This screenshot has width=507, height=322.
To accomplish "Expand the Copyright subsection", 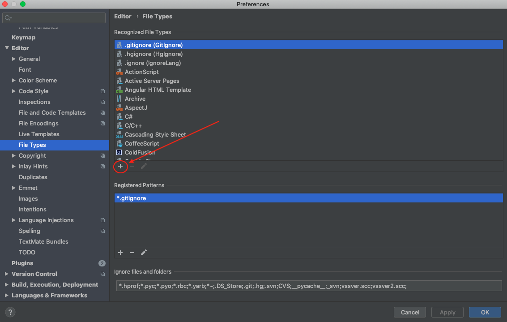I will pos(13,156).
